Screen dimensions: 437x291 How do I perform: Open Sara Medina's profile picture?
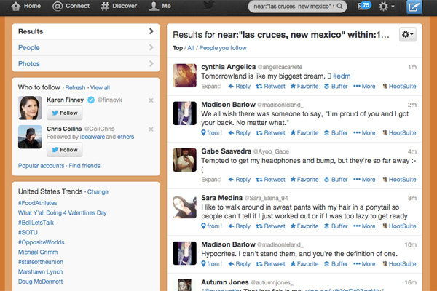(184, 207)
